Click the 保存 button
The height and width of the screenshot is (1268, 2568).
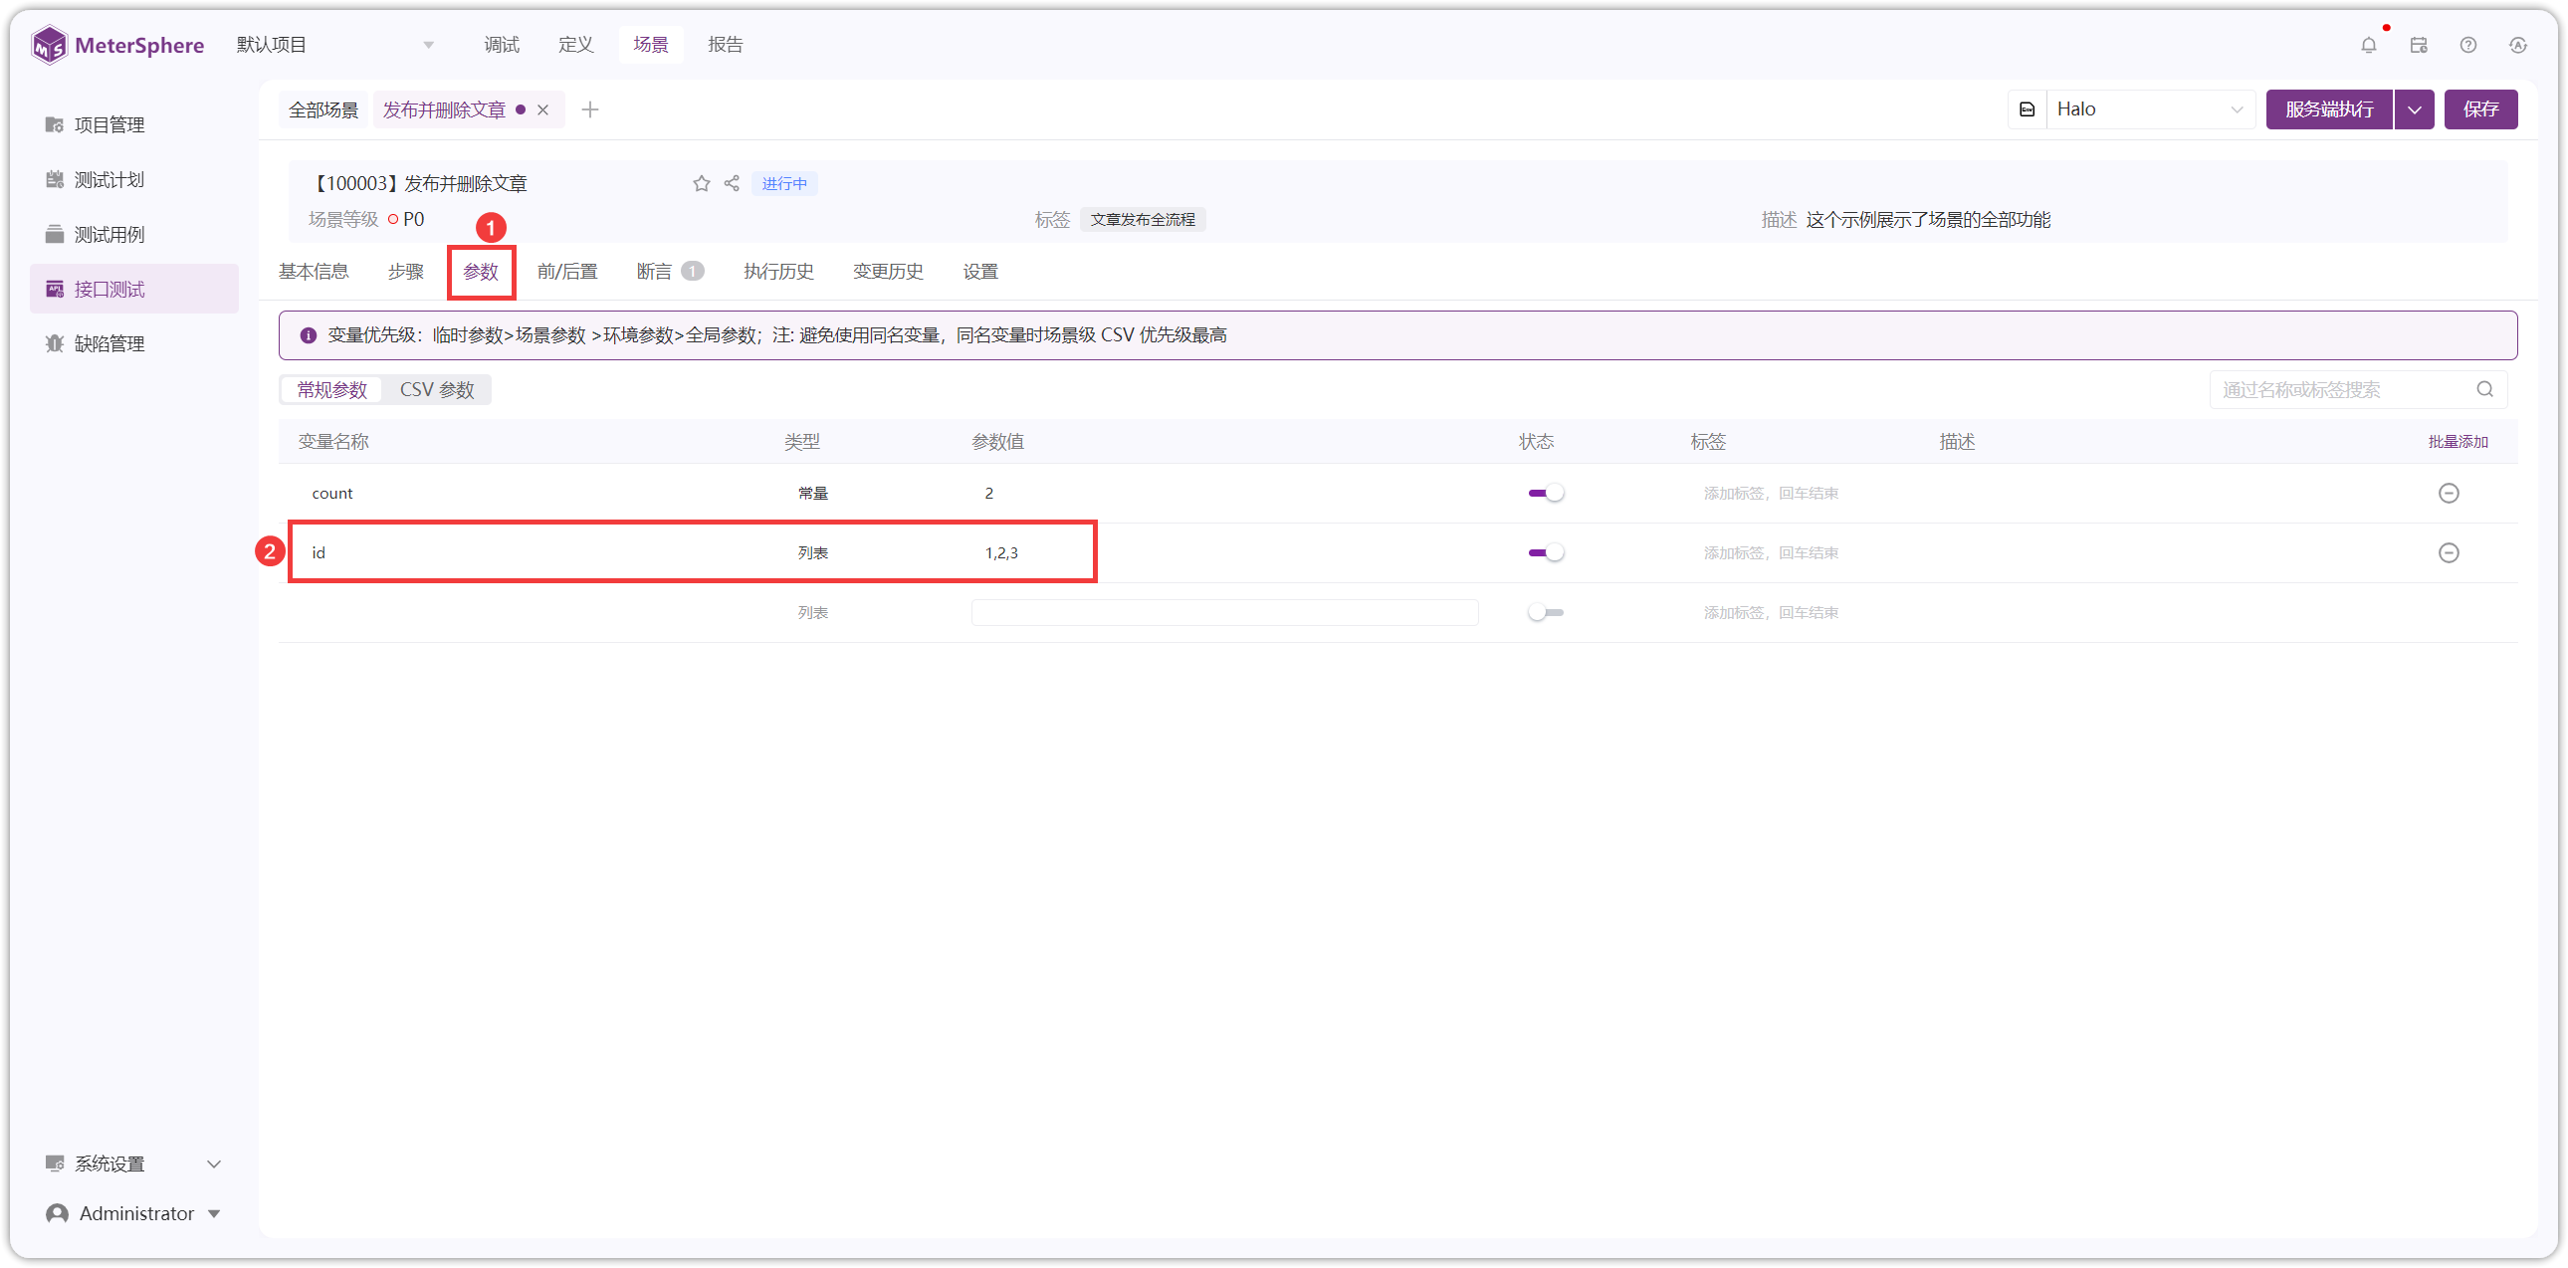click(x=2479, y=109)
